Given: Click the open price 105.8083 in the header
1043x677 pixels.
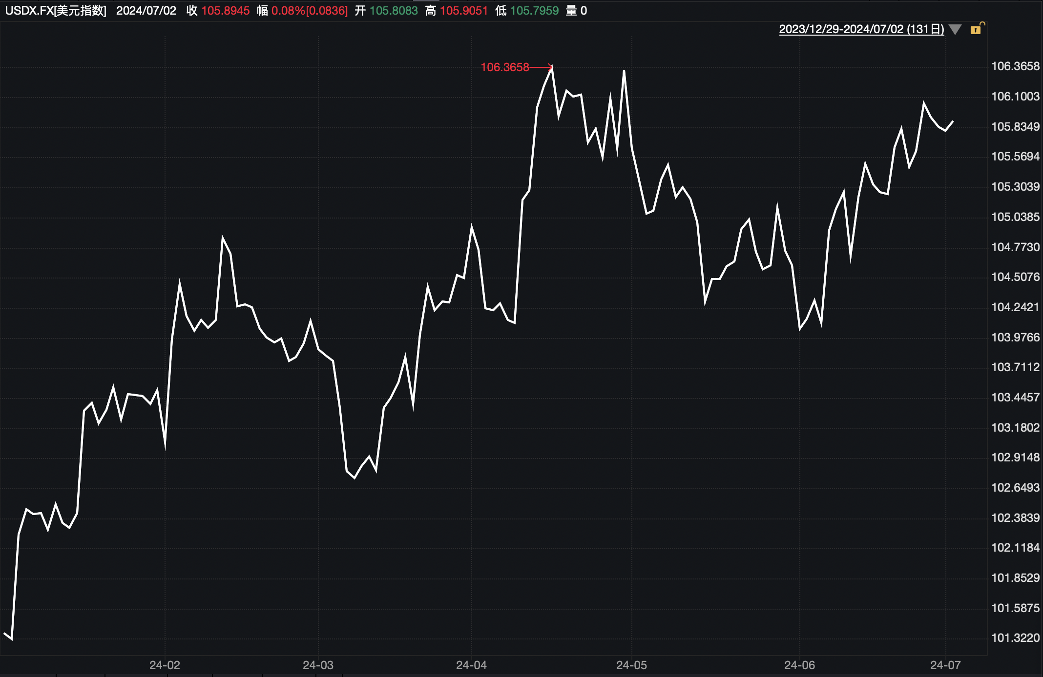Looking at the screenshot, I should 394,11.
